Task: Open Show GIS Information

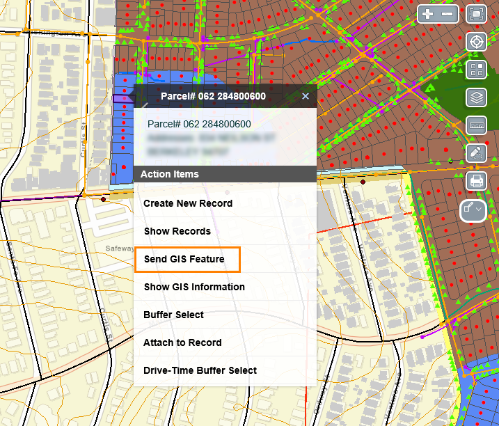Action: coord(194,287)
